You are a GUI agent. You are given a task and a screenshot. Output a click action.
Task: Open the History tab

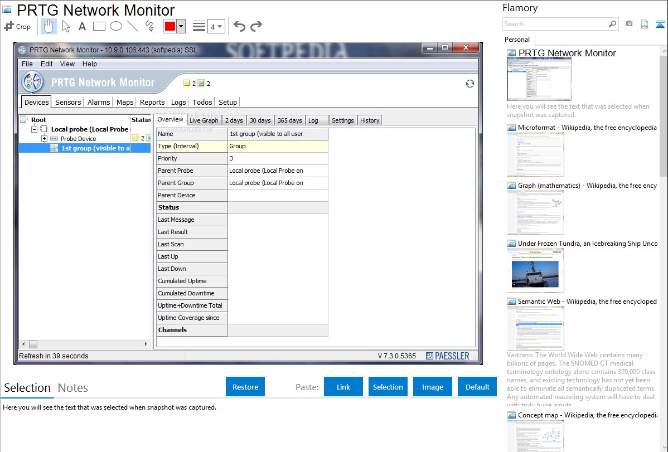369,120
